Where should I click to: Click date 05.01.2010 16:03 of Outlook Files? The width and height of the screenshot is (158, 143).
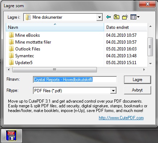(121, 49)
